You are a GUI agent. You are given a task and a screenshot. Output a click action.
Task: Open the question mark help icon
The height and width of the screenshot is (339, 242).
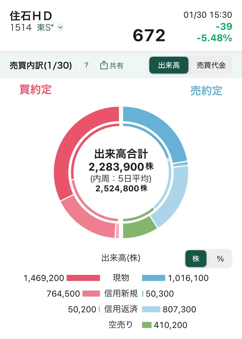pyautogui.click(x=86, y=65)
